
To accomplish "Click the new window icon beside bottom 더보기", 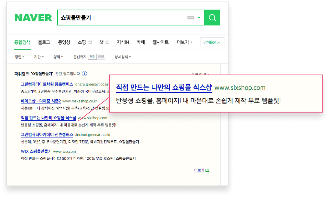I will coord(207,170).
